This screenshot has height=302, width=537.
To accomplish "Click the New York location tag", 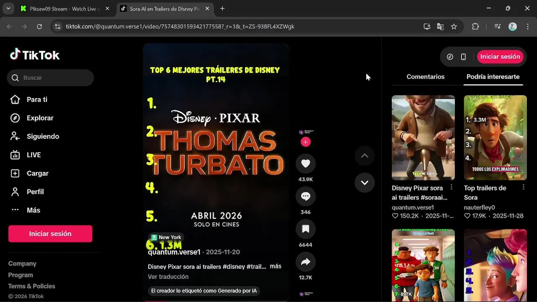I will [x=166, y=237].
